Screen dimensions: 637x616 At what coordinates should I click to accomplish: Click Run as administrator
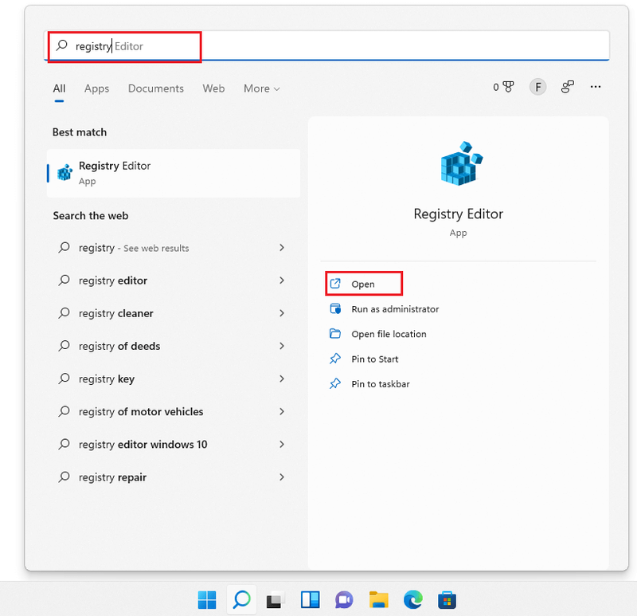tap(395, 309)
